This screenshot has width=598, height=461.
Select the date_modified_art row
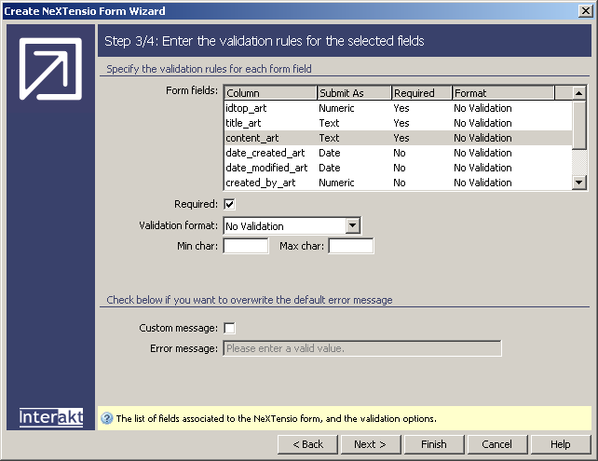tap(398, 168)
